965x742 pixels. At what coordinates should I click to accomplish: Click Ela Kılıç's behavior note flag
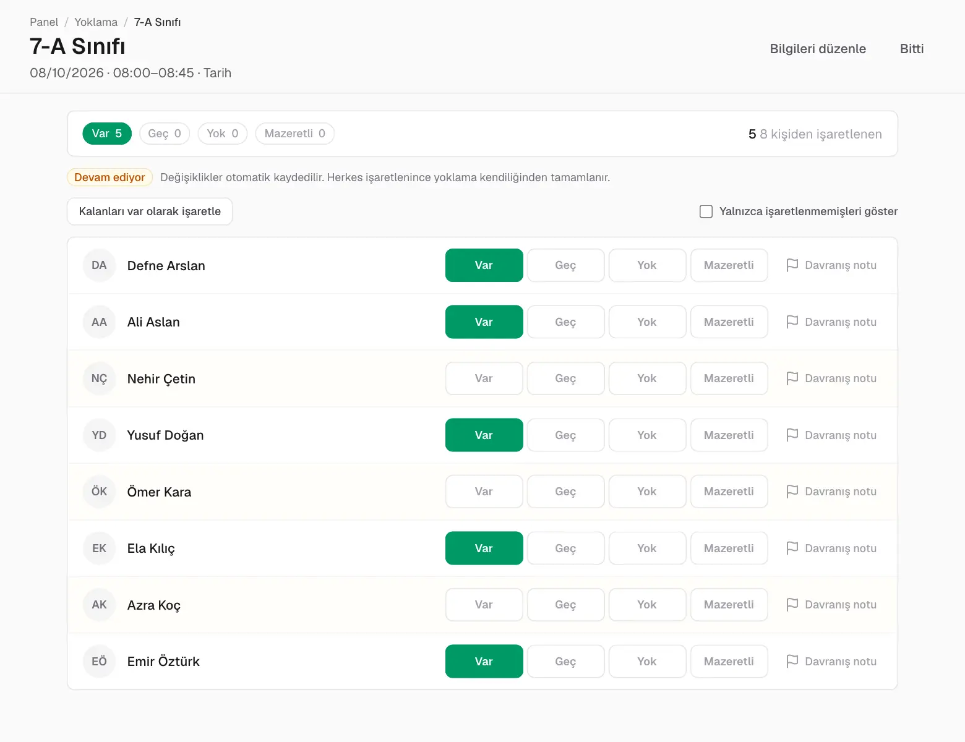pyautogui.click(x=831, y=548)
